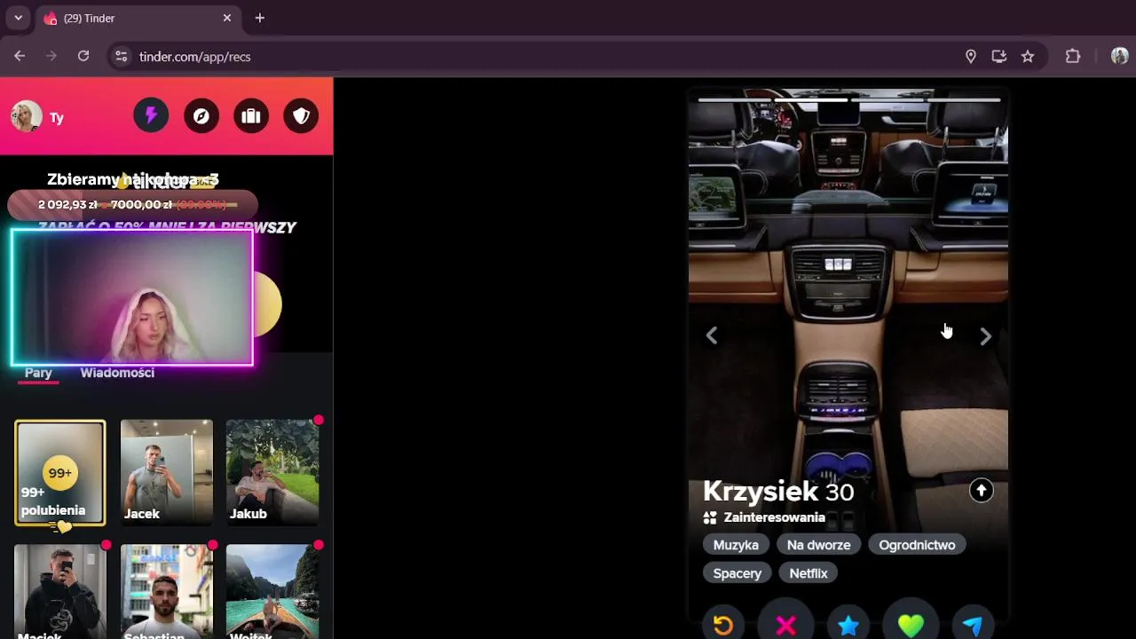The height and width of the screenshot is (639, 1136).
Task: Open the Explore compass icon
Action: [x=201, y=116]
